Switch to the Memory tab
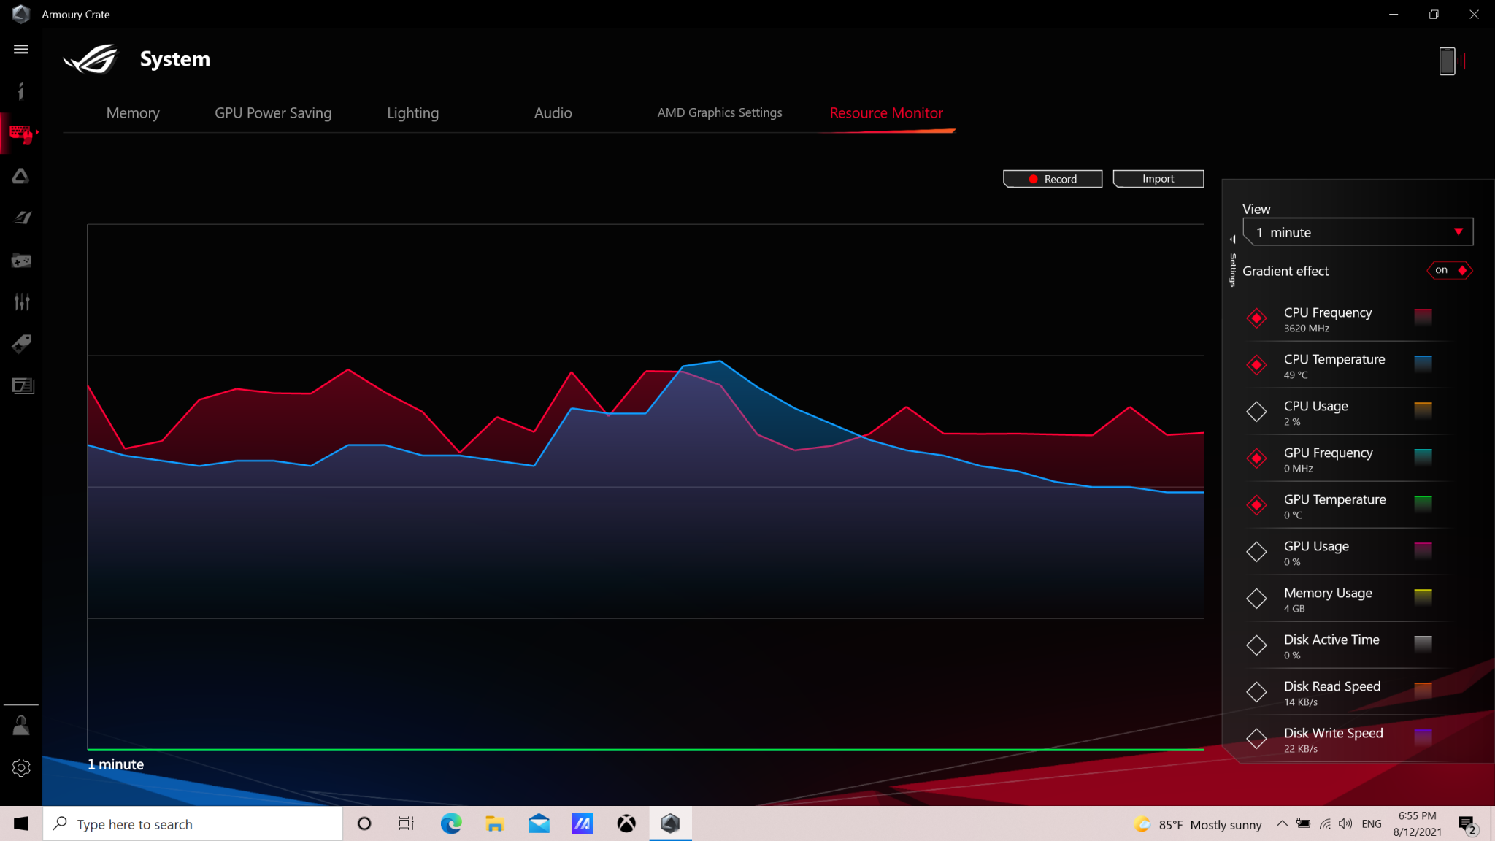The width and height of the screenshot is (1495, 841). [133, 113]
